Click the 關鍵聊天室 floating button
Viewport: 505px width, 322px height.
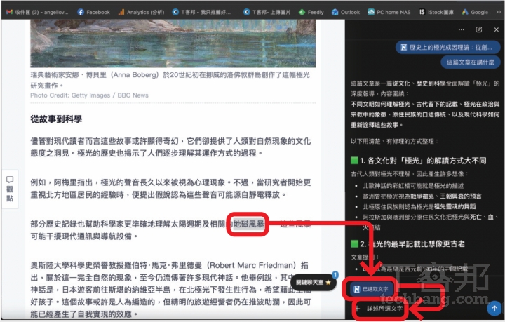click(x=314, y=283)
